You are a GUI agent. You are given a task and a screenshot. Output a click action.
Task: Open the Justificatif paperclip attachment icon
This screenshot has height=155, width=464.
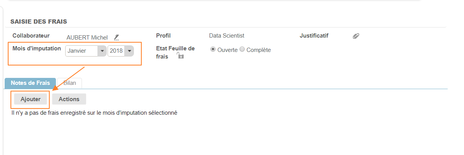point(356,36)
